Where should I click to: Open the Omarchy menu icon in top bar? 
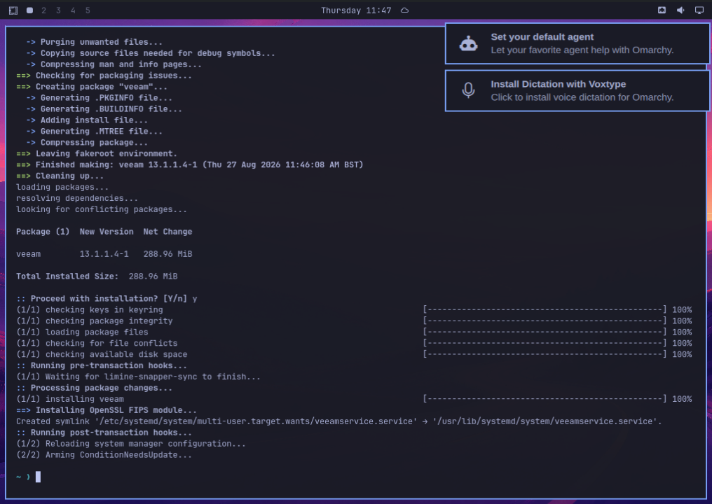(13, 10)
